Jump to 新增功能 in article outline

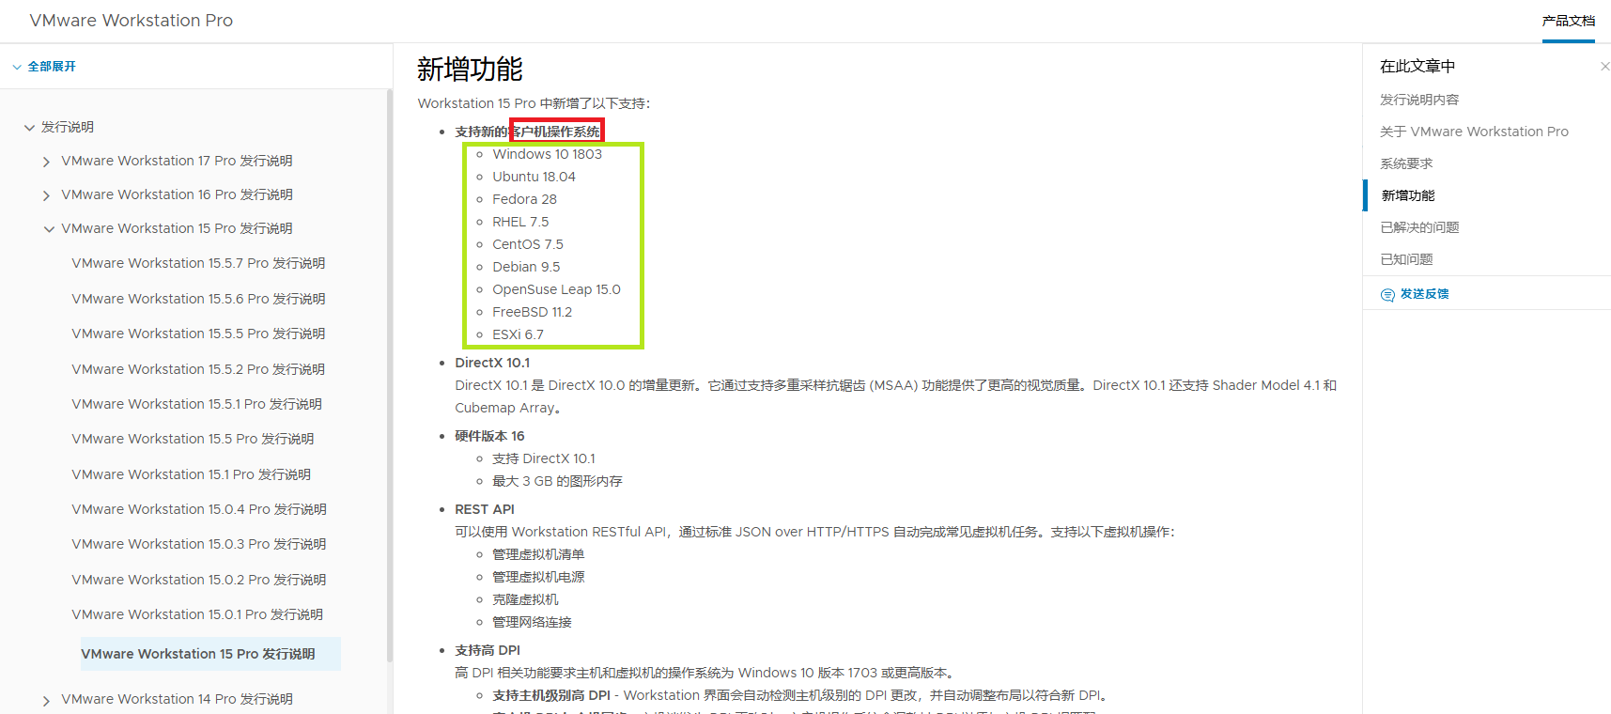tap(1408, 195)
